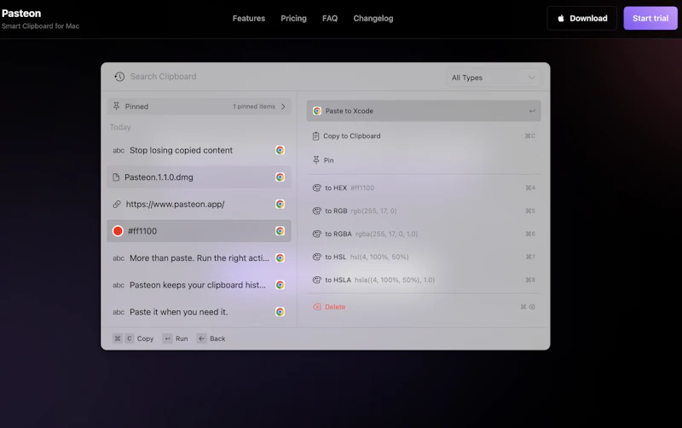Click the clock history icon in search bar

coord(119,77)
